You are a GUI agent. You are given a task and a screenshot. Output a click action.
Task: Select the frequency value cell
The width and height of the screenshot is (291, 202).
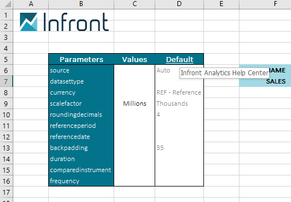(135, 180)
